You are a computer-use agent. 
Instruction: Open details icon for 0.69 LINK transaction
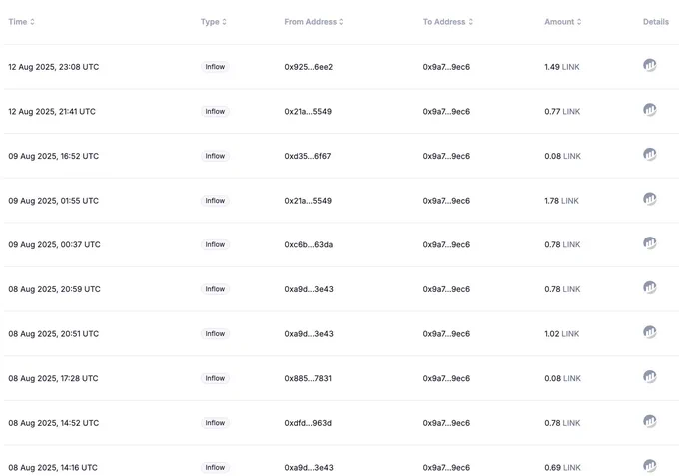point(650,466)
